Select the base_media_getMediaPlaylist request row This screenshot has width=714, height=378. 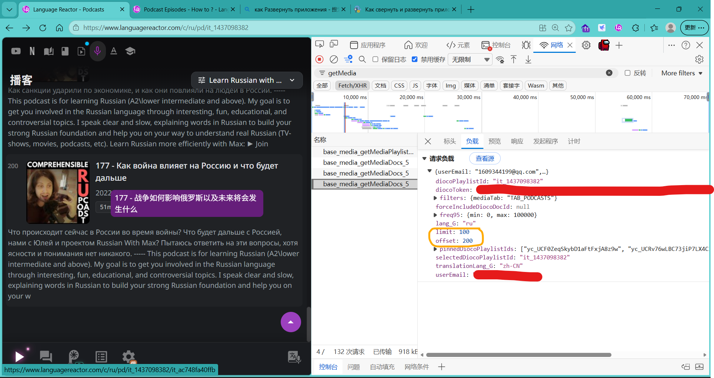(365, 152)
